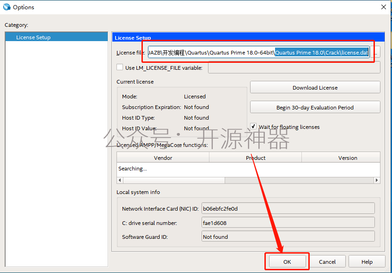Click the Quartus icon in Options title bar

coord(7,7)
